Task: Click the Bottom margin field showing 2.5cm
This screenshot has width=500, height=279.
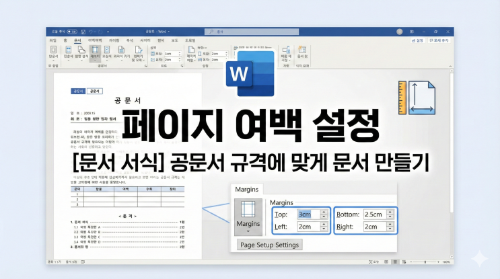Action: 375,214
